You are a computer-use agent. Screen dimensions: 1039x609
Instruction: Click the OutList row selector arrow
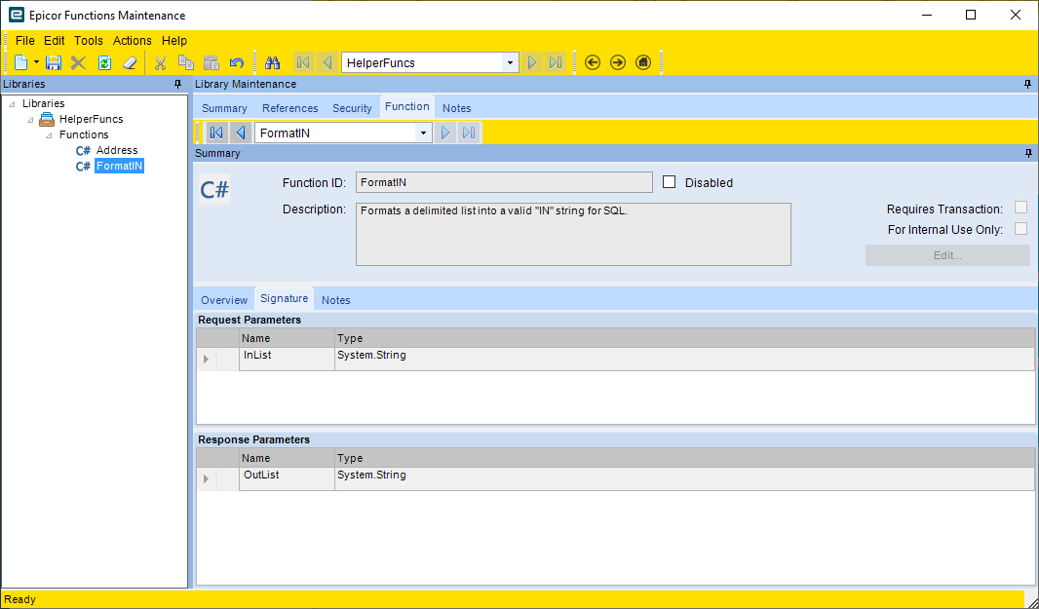coord(206,478)
